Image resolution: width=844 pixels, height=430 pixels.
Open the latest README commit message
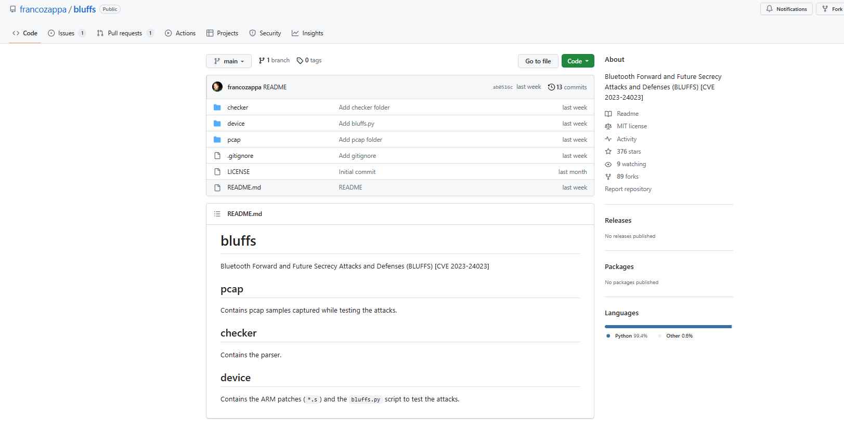click(x=275, y=87)
